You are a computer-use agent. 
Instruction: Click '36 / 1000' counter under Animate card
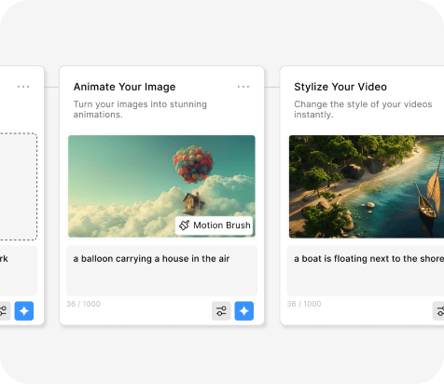83,304
